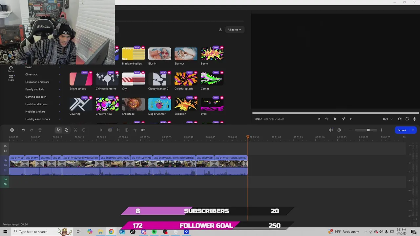Screen dimensions: 420x236
Task: Open the Export options dropdown arrow
Action: coord(413,130)
